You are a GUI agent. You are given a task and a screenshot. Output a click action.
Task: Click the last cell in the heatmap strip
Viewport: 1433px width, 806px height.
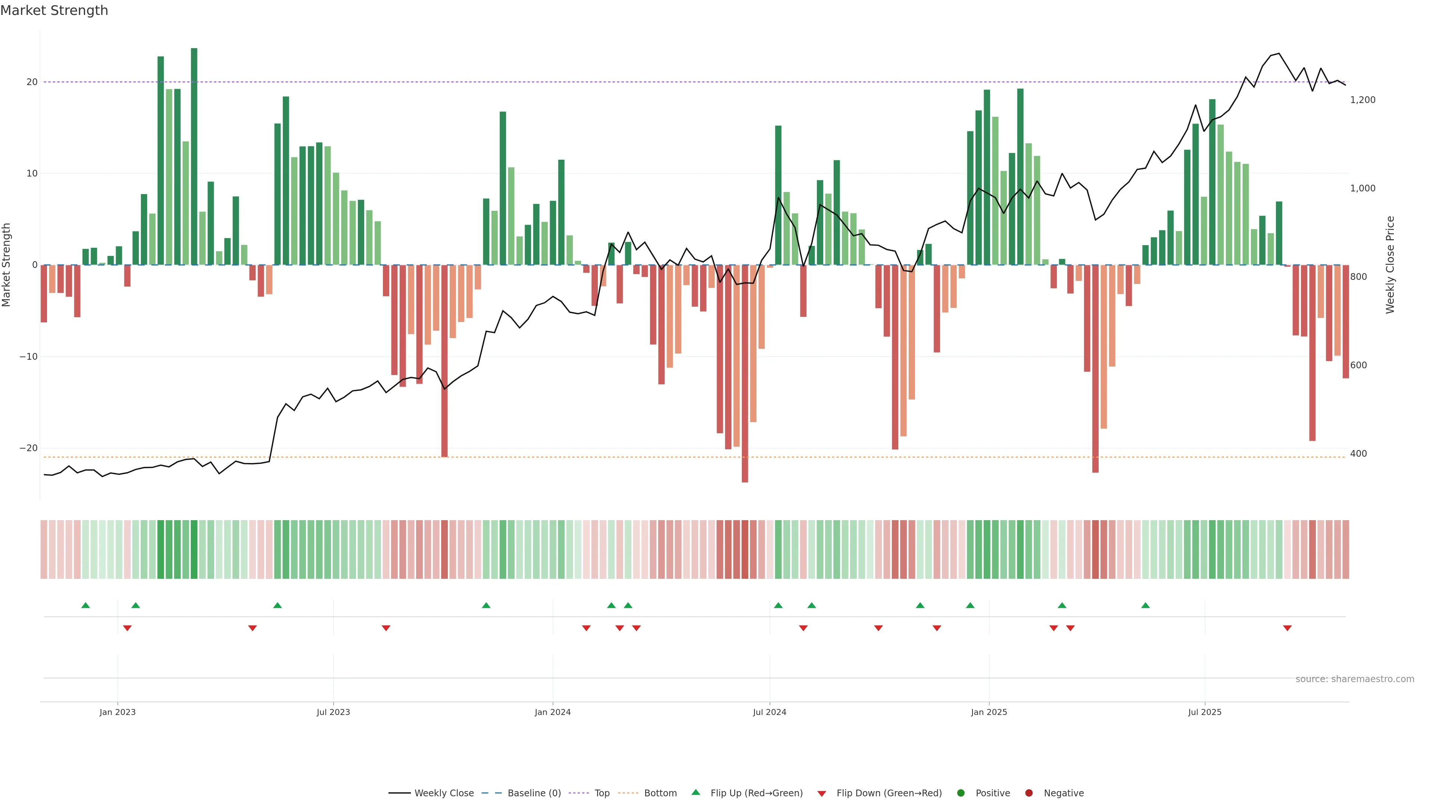(x=1346, y=549)
